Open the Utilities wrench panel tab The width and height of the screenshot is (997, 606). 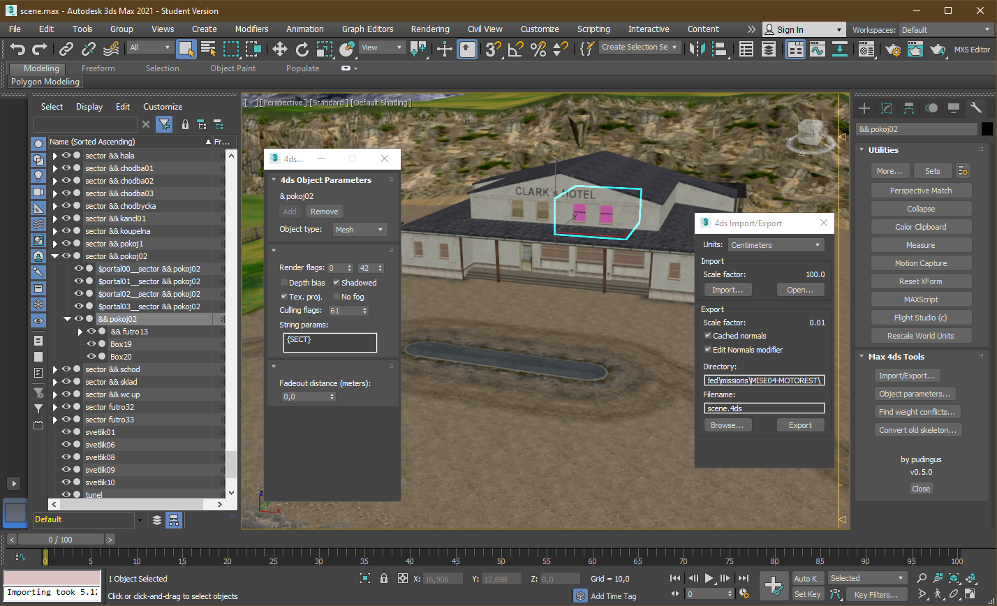click(976, 108)
